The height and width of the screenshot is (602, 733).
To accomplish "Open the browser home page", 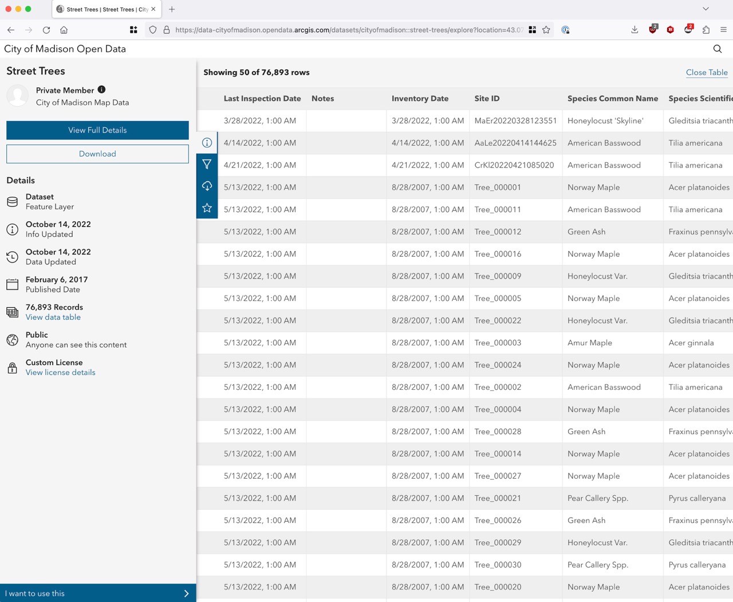I will (64, 30).
